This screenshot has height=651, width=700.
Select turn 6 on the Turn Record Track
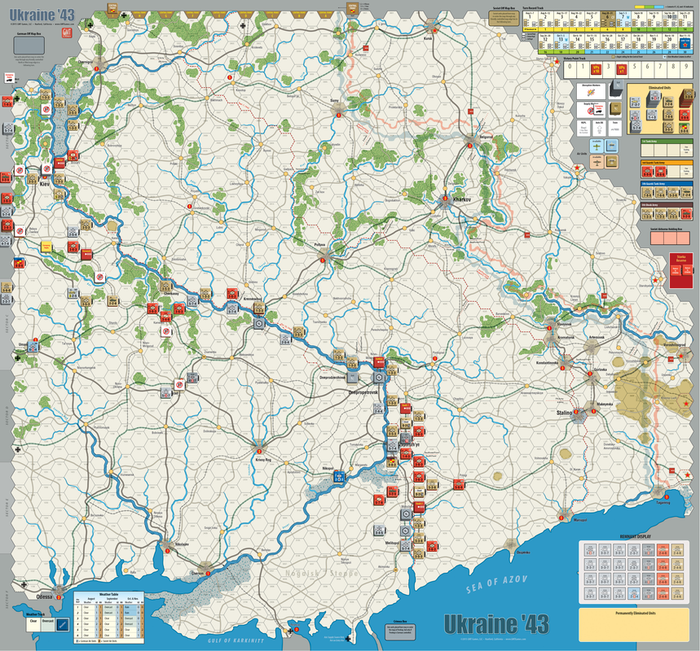(608, 21)
